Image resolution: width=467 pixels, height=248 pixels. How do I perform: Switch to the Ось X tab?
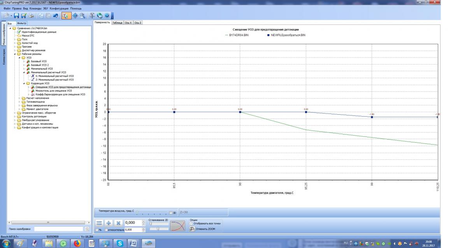[128, 23]
